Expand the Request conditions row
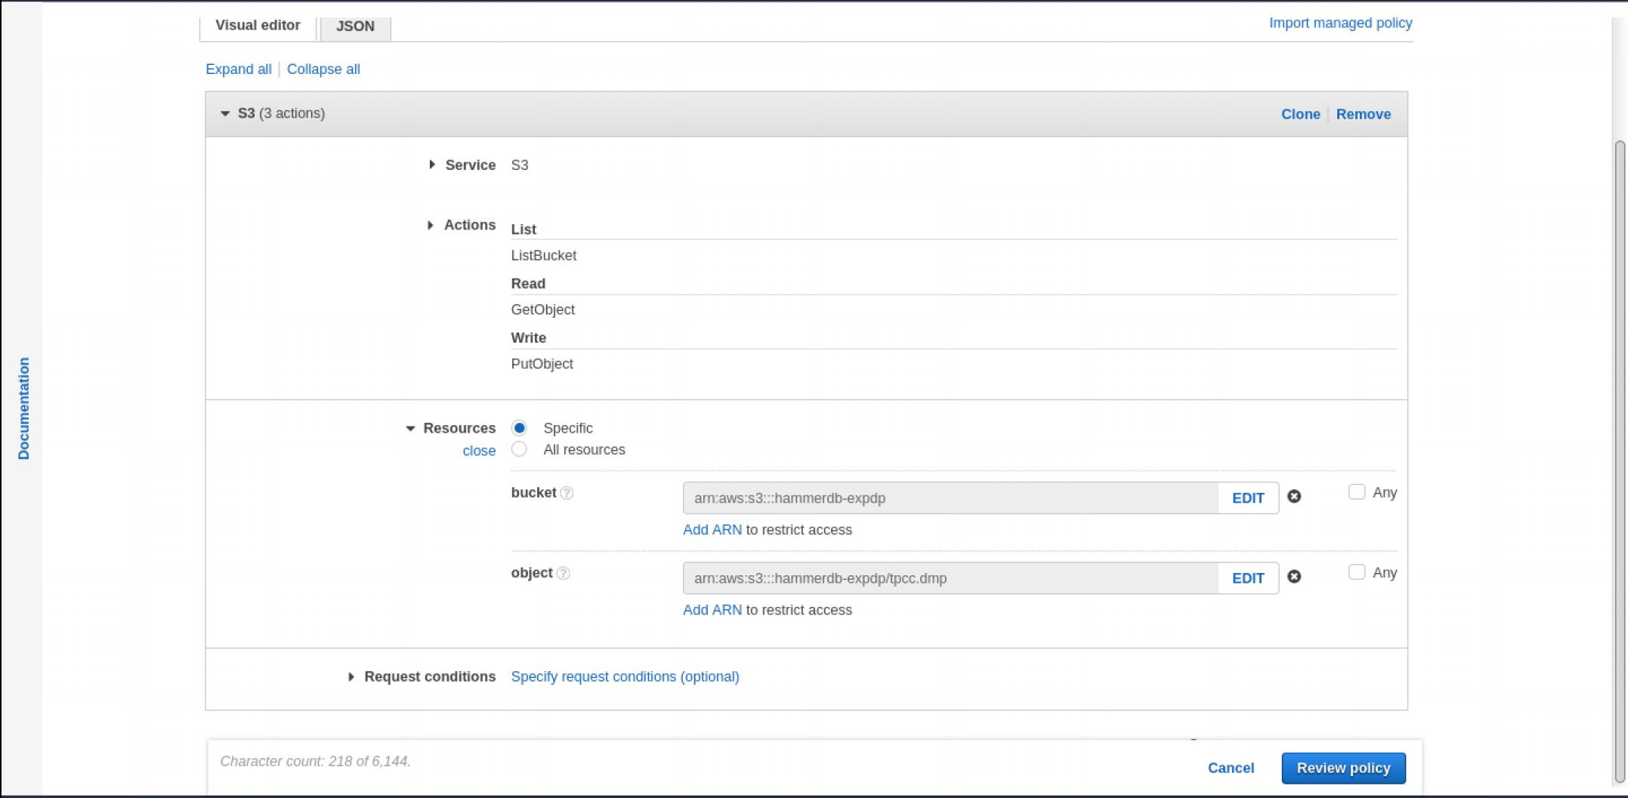This screenshot has height=798, width=1628. click(351, 677)
